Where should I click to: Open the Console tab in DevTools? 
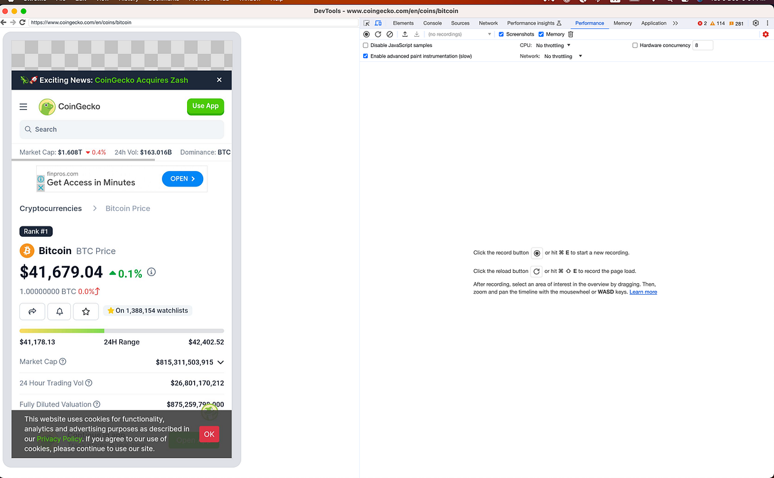pyautogui.click(x=432, y=23)
